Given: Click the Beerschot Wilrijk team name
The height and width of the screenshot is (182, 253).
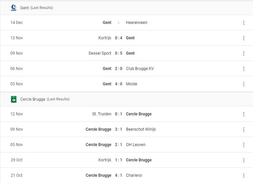Looking at the screenshot, I should point(141,129).
